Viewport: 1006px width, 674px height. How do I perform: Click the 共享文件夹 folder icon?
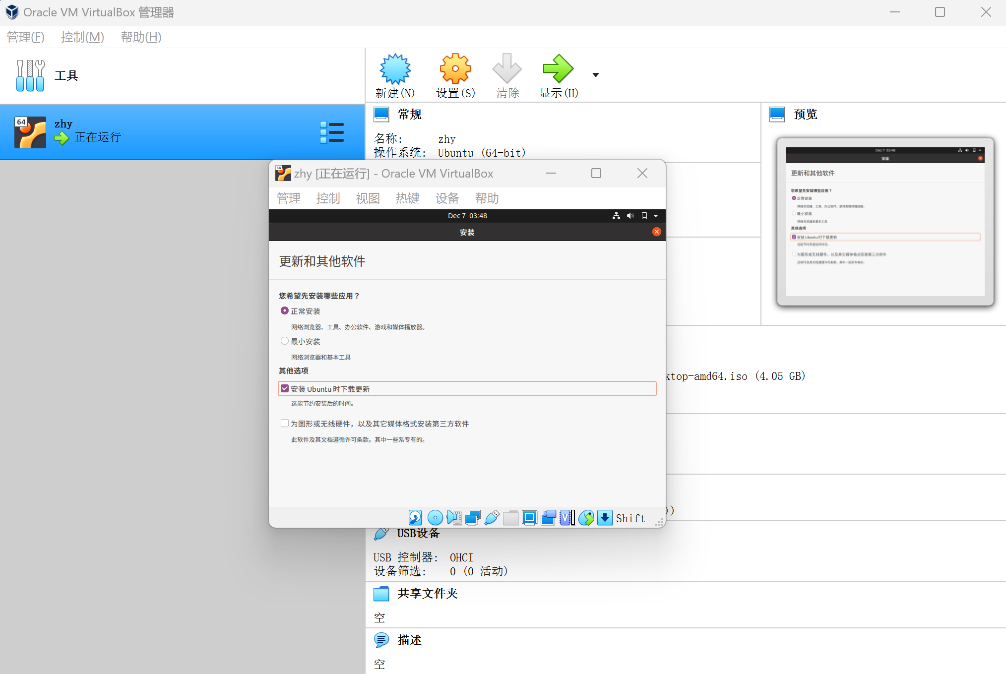(x=381, y=594)
